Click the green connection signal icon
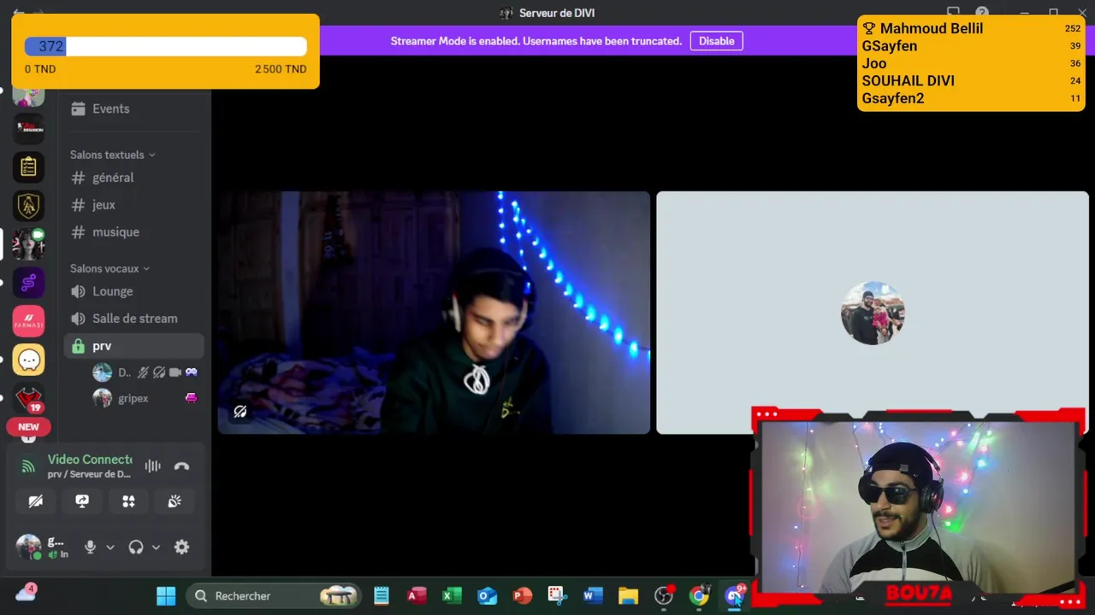 (28, 466)
